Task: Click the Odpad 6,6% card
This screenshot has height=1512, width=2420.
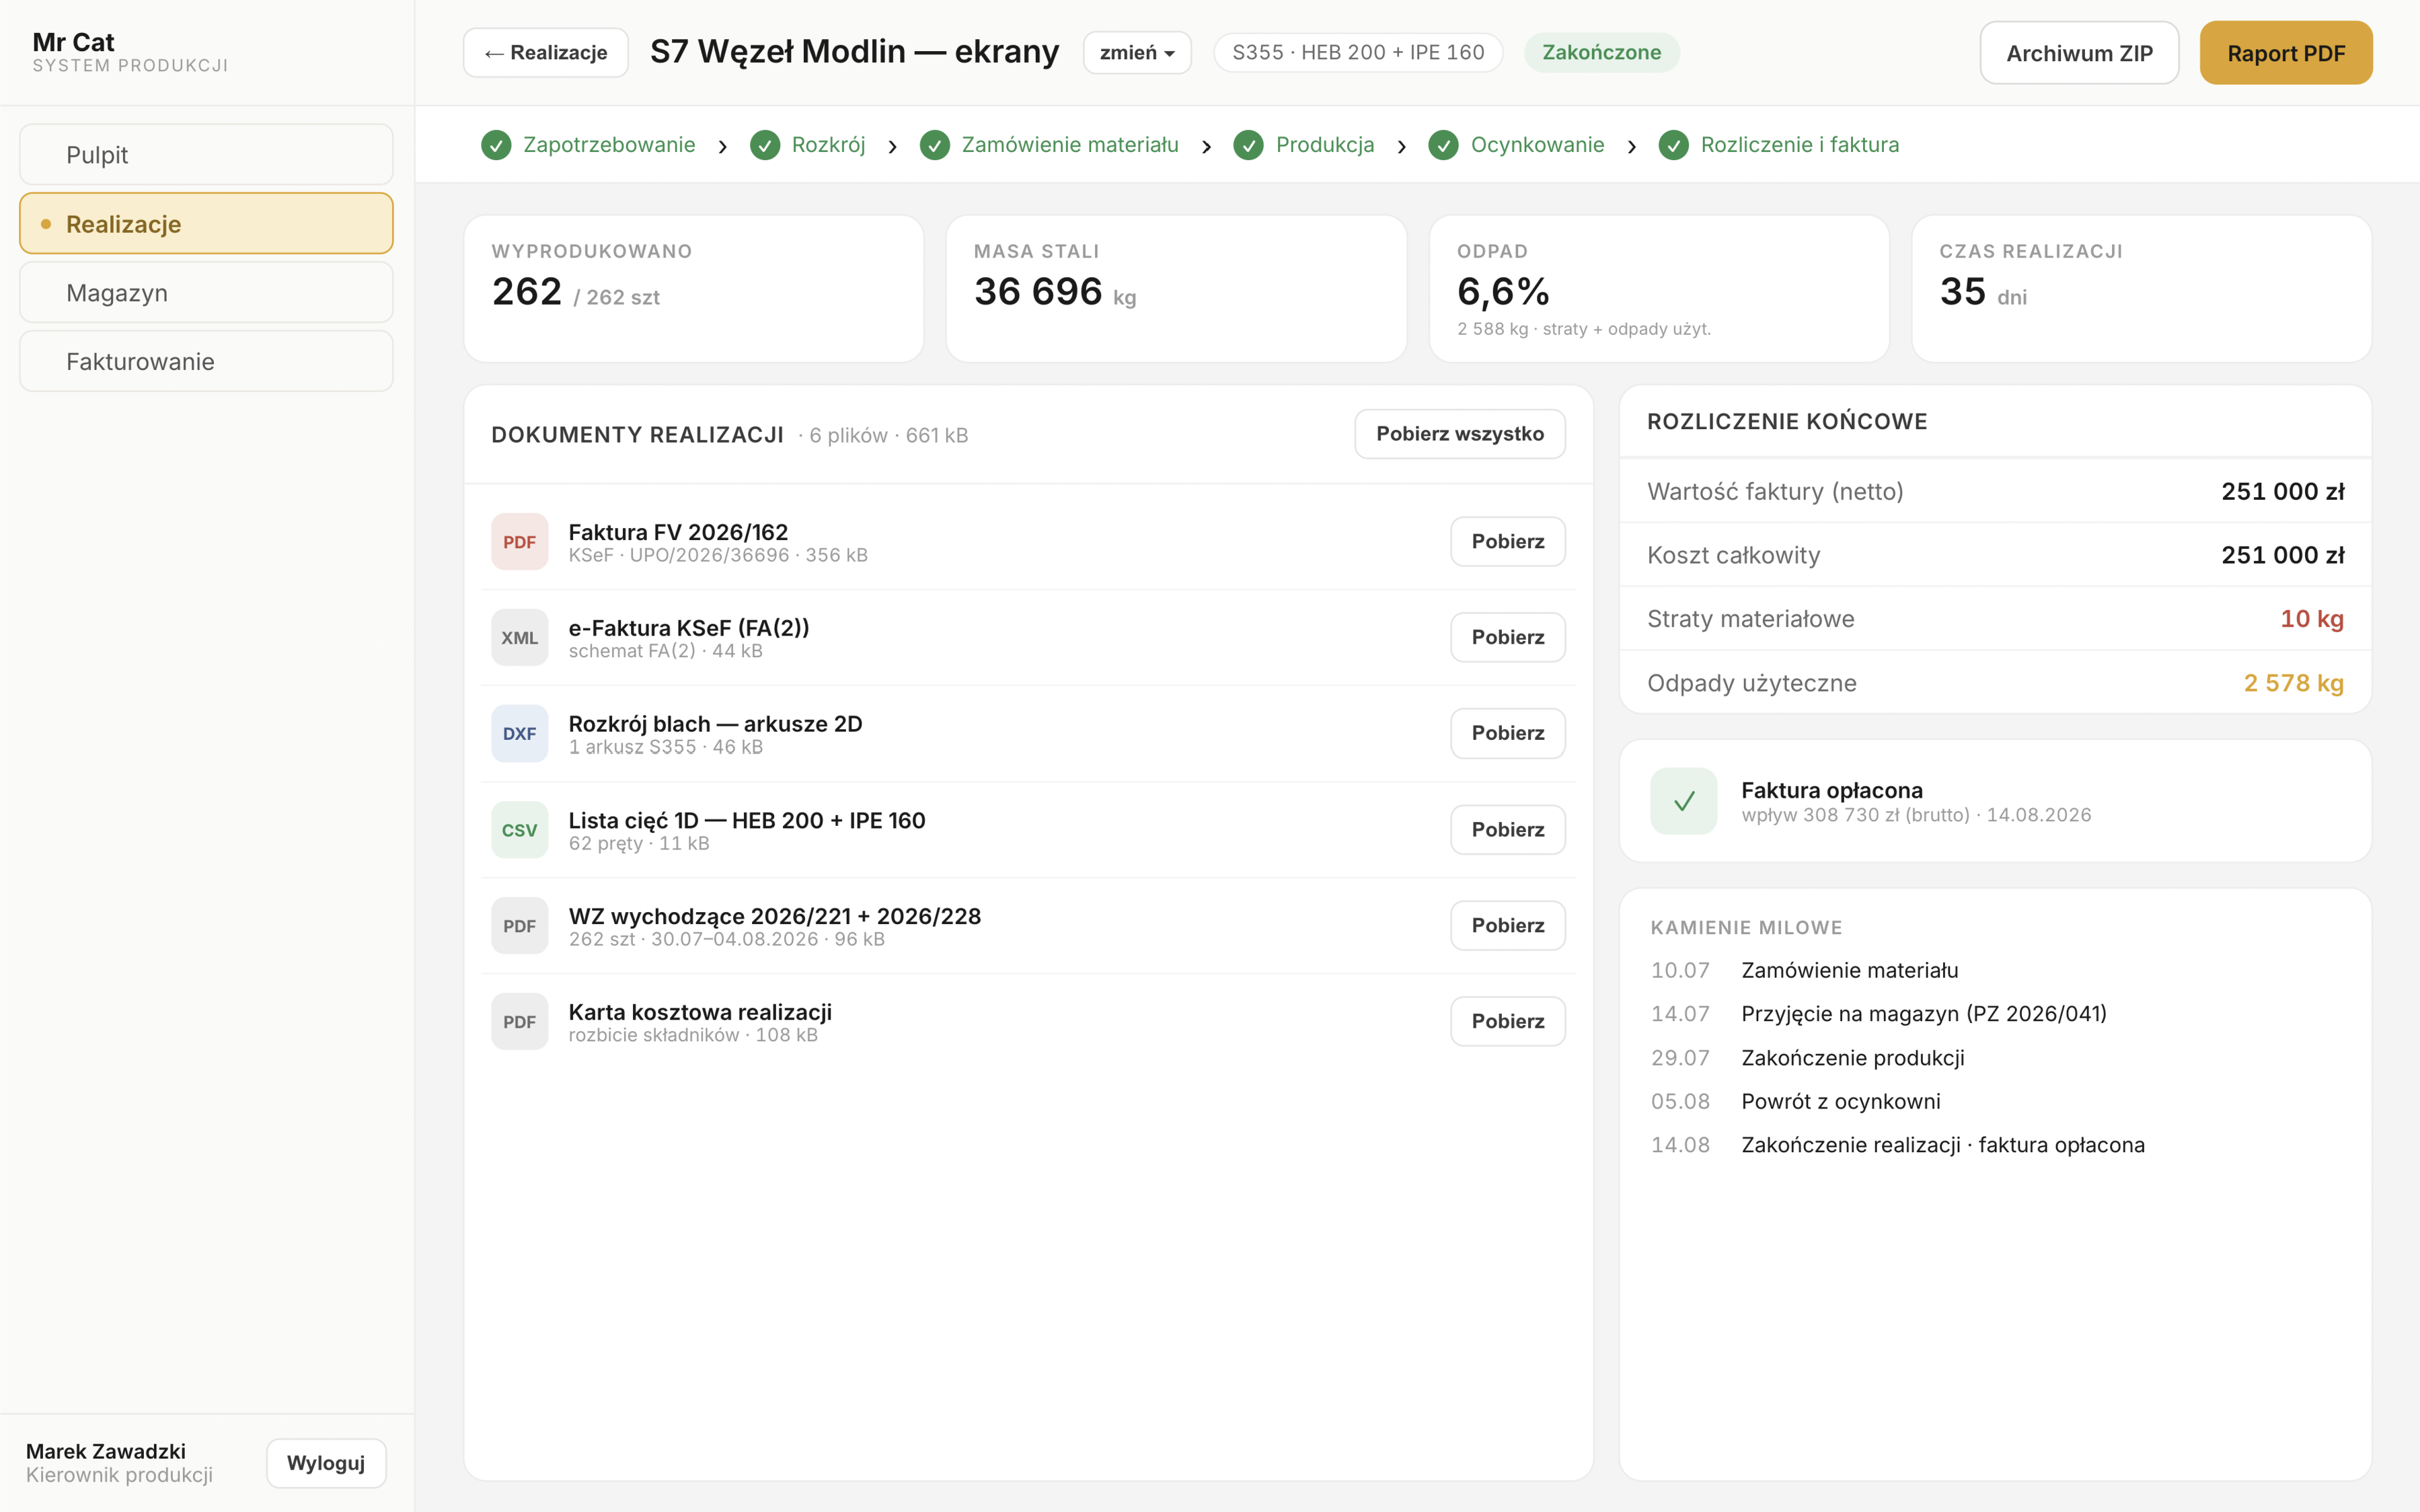Action: pyautogui.click(x=1659, y=289)
